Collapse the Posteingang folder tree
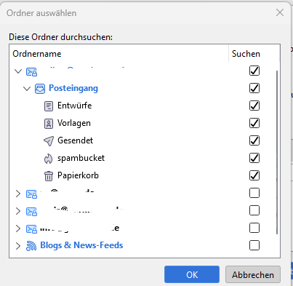 [27, 89]
